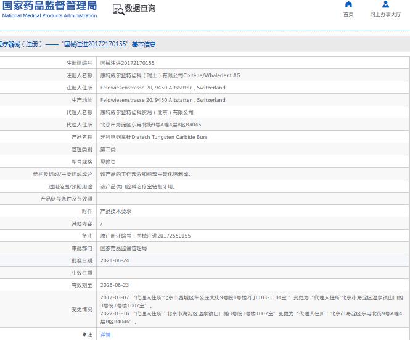Click the 代理人住所 row label

pos(79,125)
